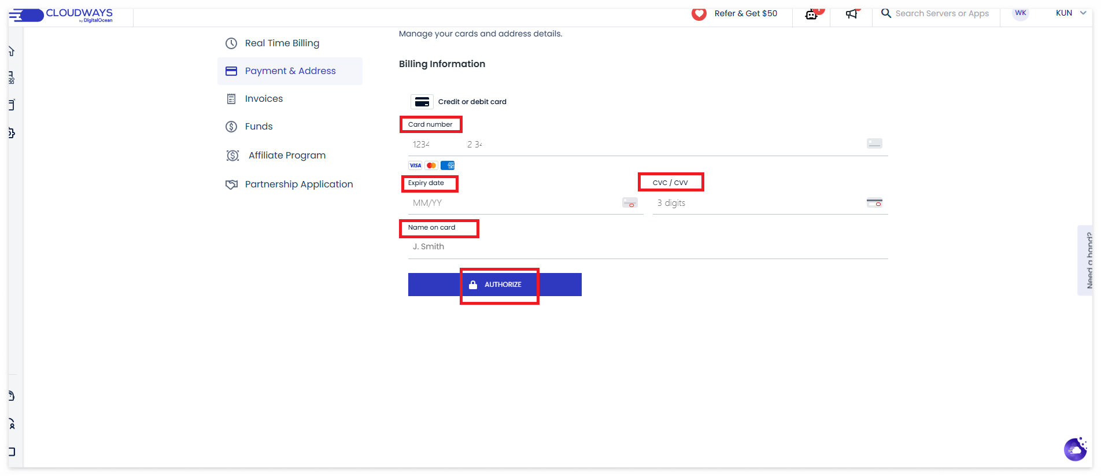Focus the Search Servers or Apps field
Screen dimensions: 1101x476
point(942,13)
